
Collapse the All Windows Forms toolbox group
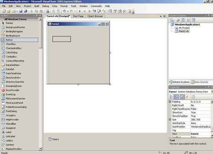click(x=2, y=19)
